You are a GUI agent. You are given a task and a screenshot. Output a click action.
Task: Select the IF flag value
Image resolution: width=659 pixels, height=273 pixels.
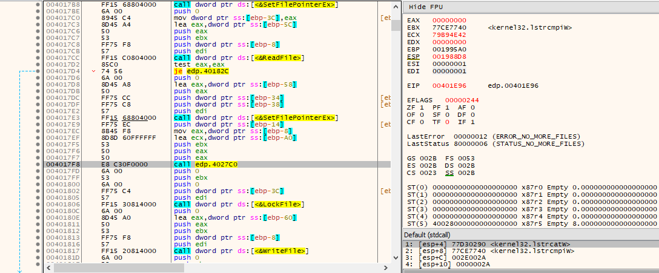[x=473, y=122]
